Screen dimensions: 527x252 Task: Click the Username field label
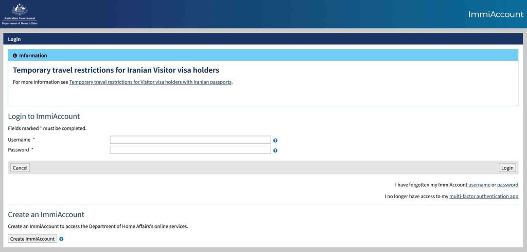tap(19, 140)
